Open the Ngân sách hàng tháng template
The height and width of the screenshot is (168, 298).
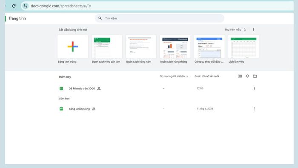[175, 46]
